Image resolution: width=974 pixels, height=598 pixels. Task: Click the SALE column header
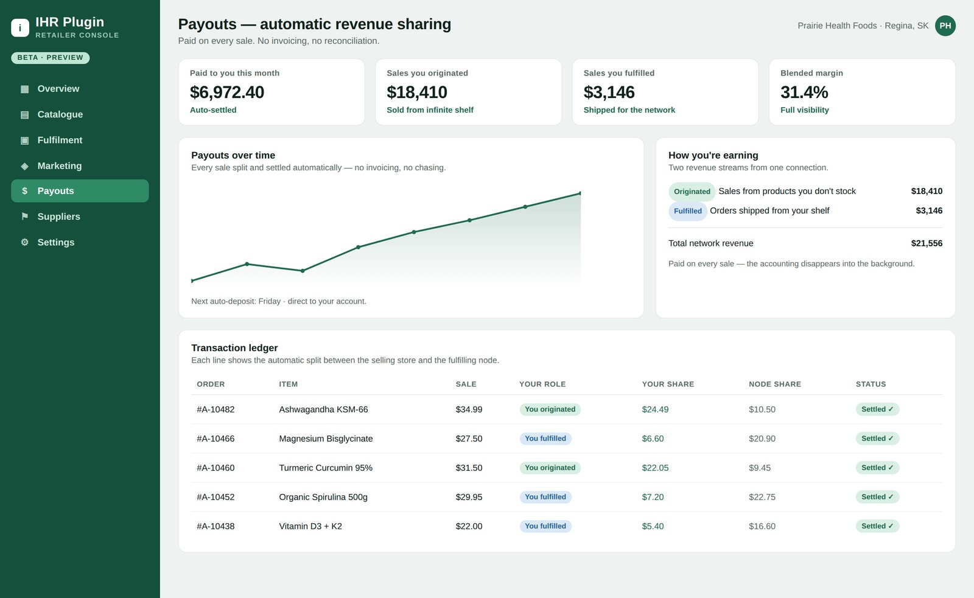pyautogui.click(x=466, y=384)
